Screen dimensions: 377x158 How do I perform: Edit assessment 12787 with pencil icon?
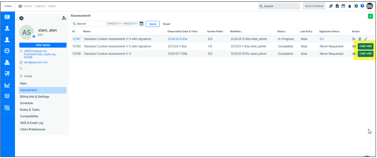366,39
